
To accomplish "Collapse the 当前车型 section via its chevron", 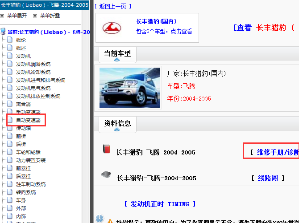I will point(117,60).
